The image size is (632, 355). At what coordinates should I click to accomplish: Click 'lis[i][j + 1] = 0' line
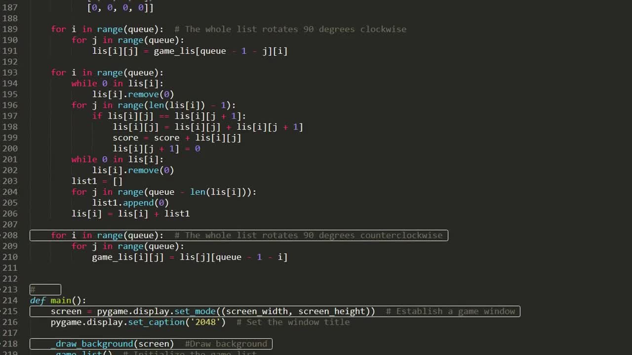pos(157,148)
